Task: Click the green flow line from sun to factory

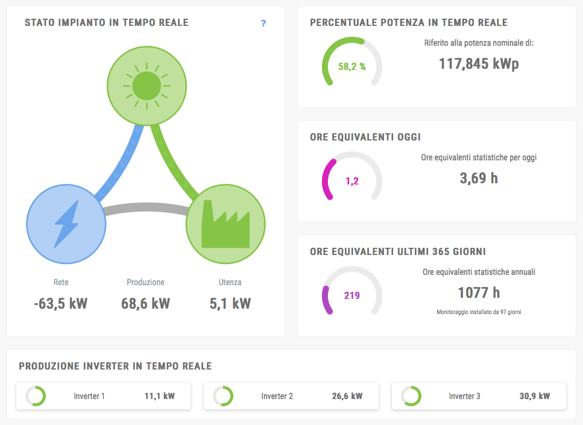Action: (174, 163)
